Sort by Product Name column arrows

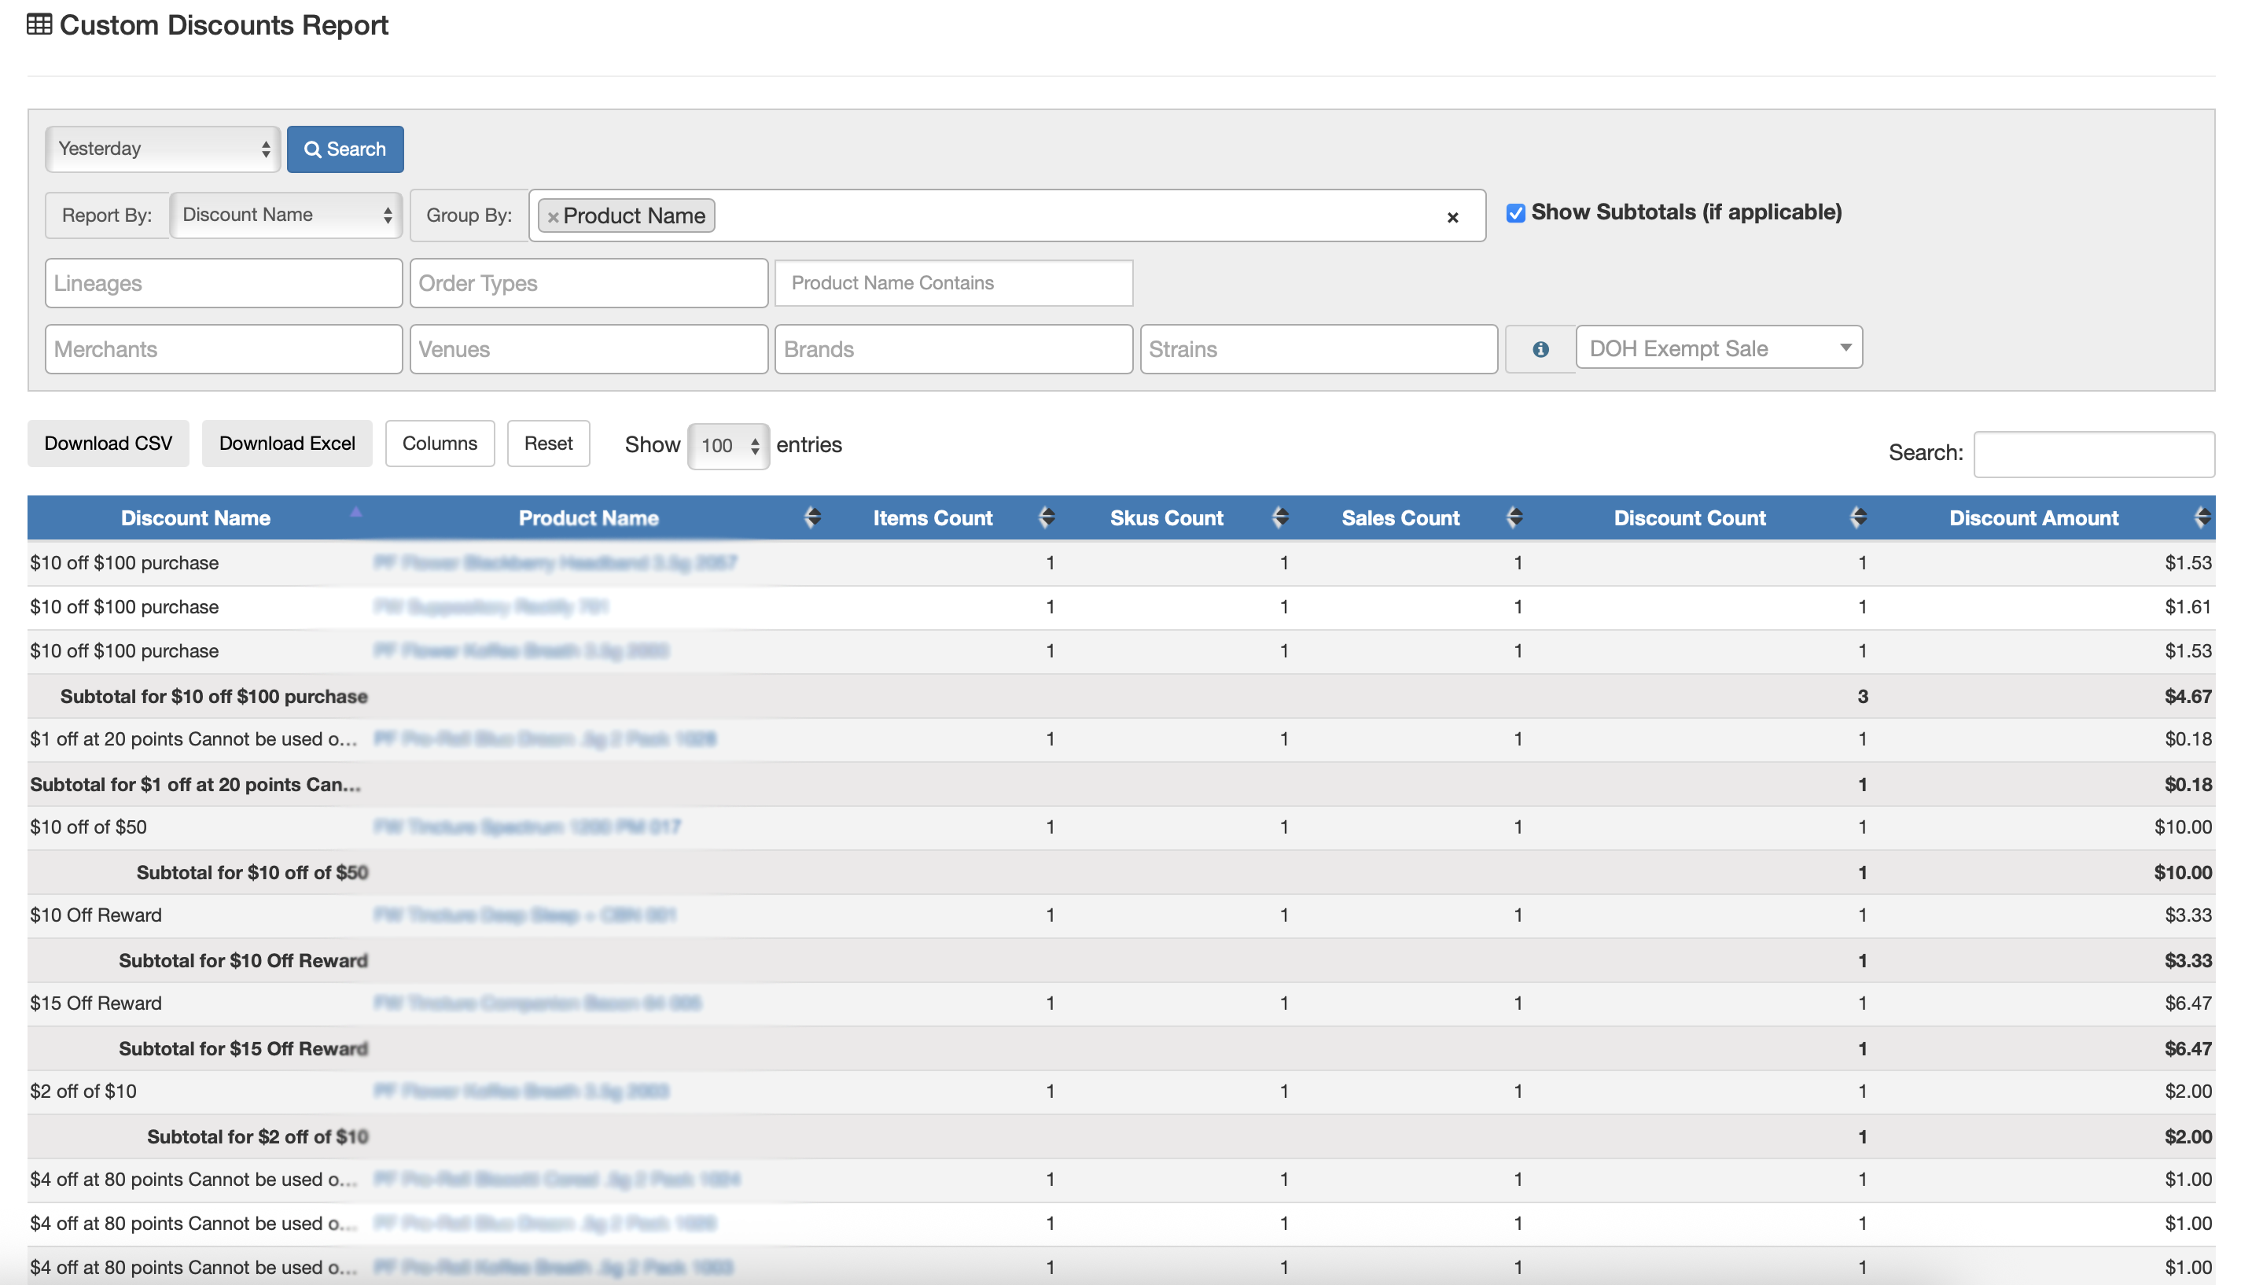[x=811, y=518]
